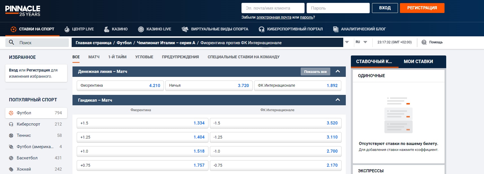Click the document icon by Аналитический блог
The width and height of the screenshot is (484, 174).
point(336,29)
